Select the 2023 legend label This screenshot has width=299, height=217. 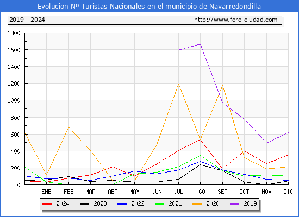[x=100, y=203]
